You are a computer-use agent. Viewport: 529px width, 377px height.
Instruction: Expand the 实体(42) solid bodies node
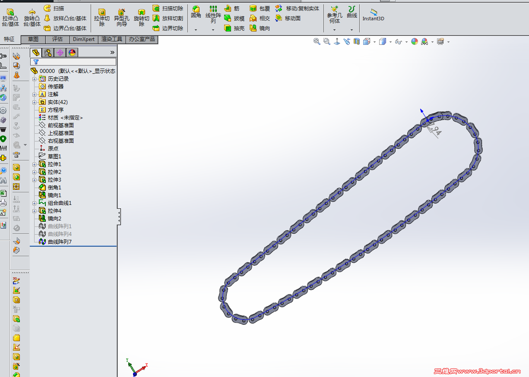point(34,102)
